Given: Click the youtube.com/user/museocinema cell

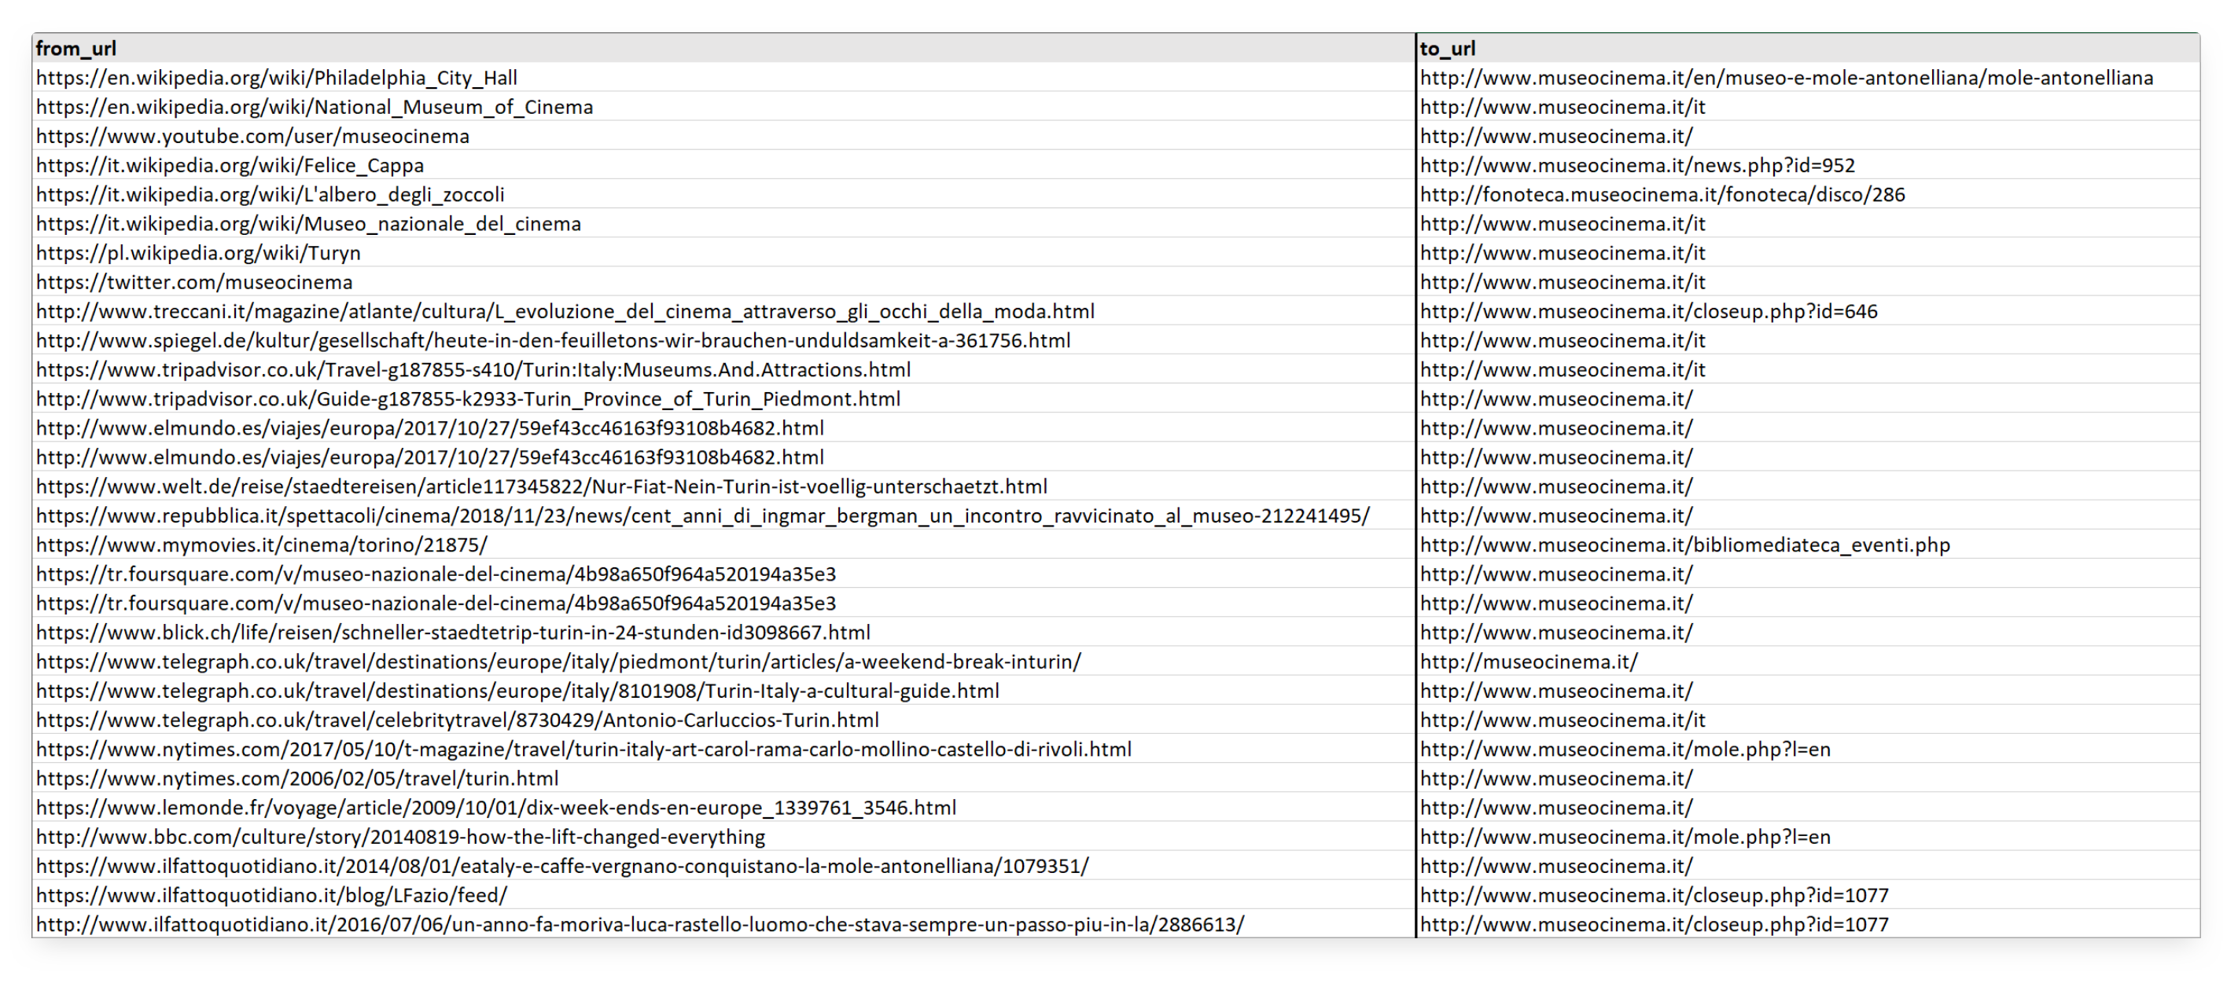Looking at the screenshot, I should pos(252,137).
